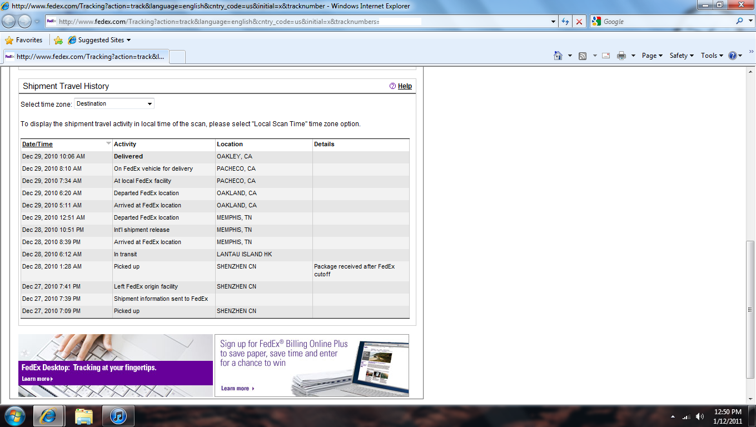Expand the command bar overflow chevron

point(751,52)
